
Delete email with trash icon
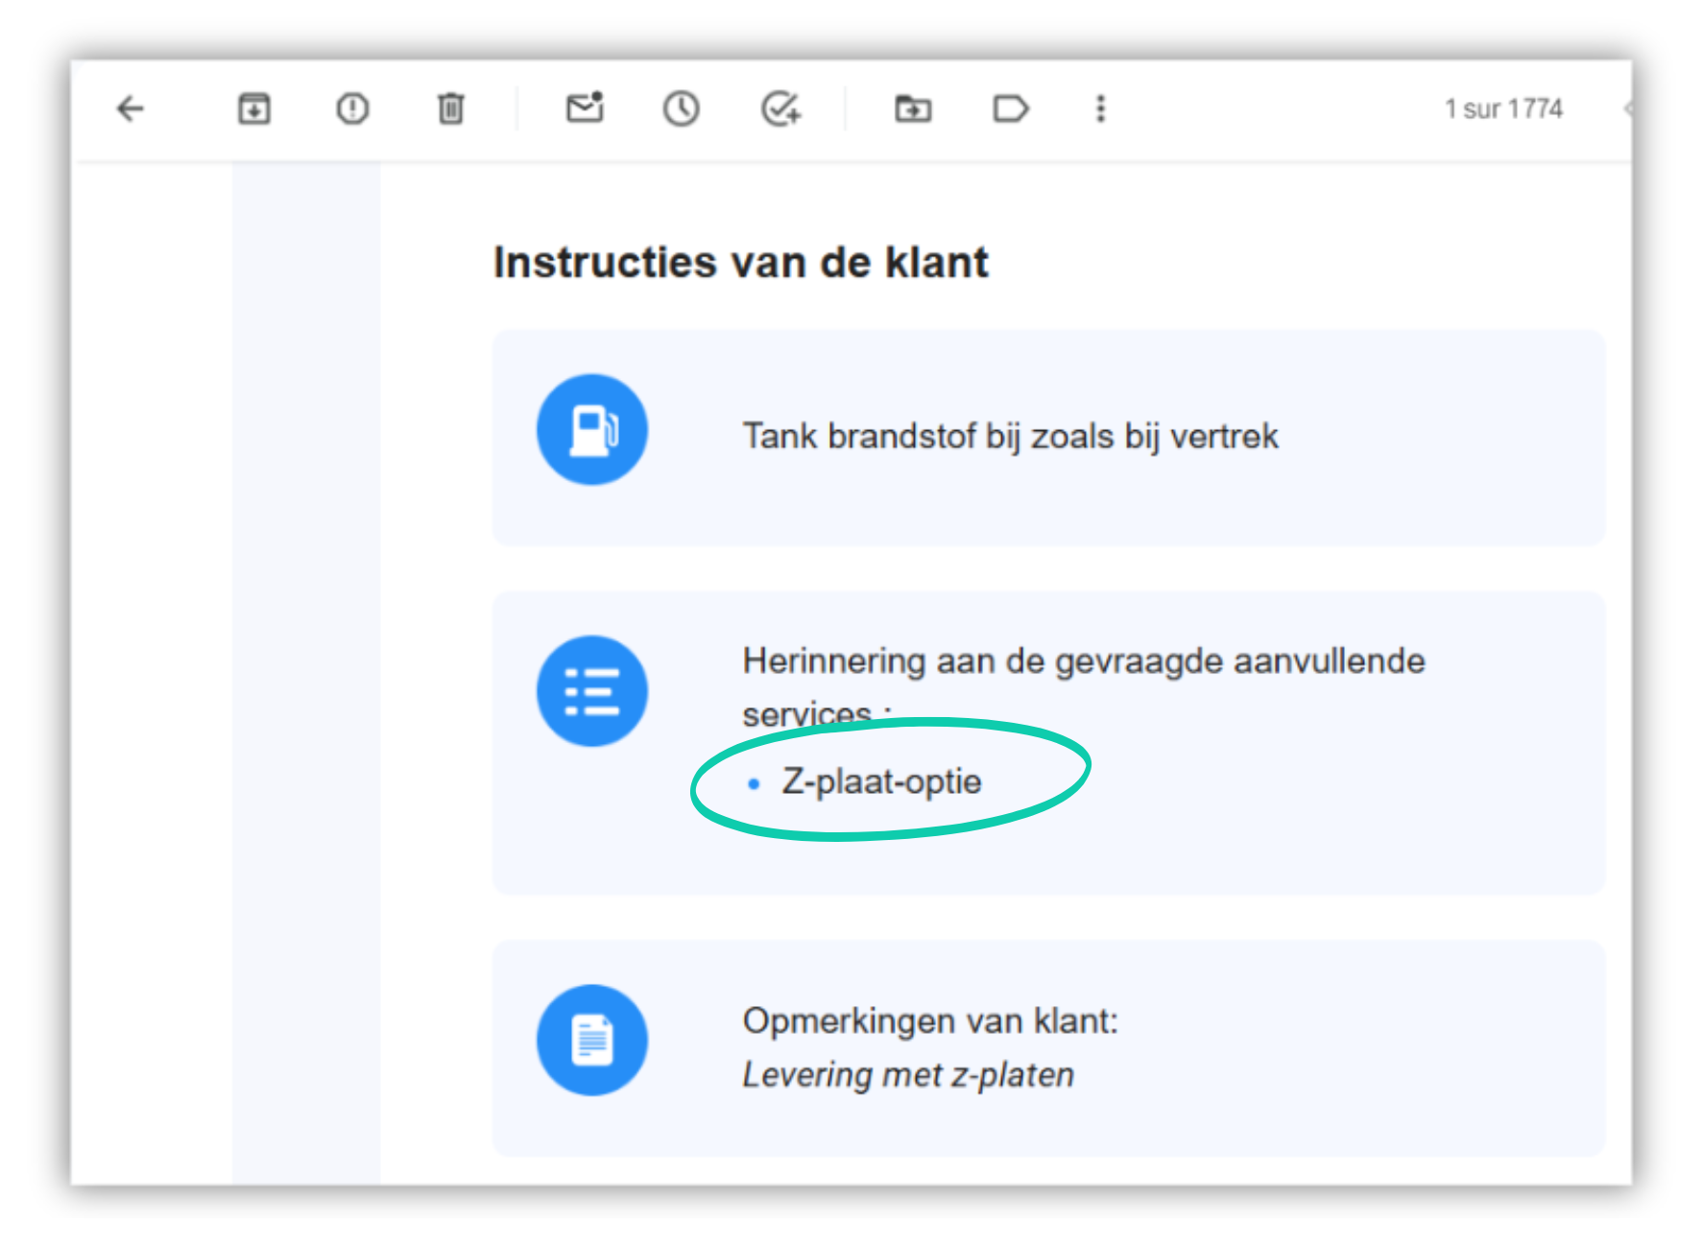[x=450, y=108]
